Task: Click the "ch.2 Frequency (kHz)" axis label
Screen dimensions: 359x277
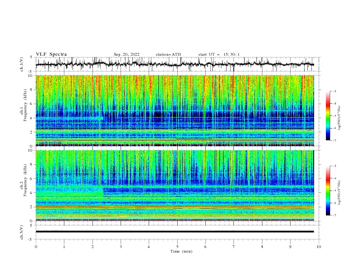Action: (24, 180)
